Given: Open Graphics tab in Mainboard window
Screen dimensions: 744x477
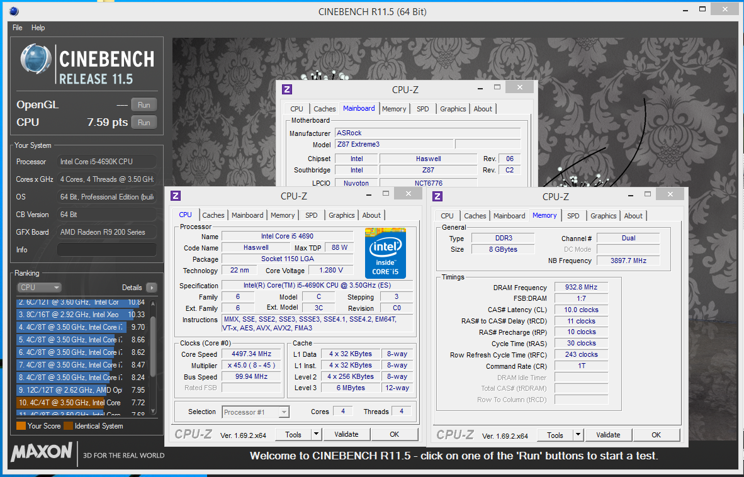Looking at the screenshot, I should click(x=453, y=109).
